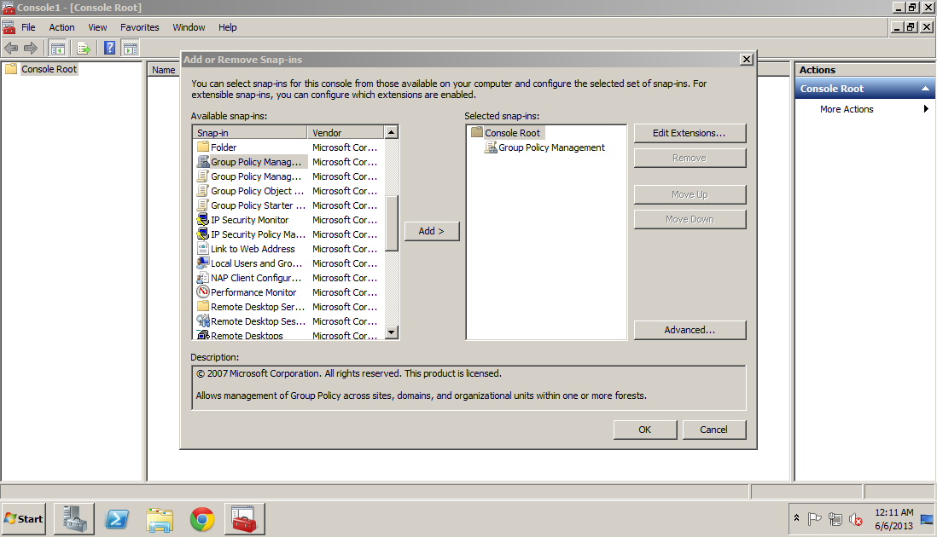The height and width of the screenshot is (537, 937).
Task: Click the Snap-in column header
Action: (x=250, y=132)
